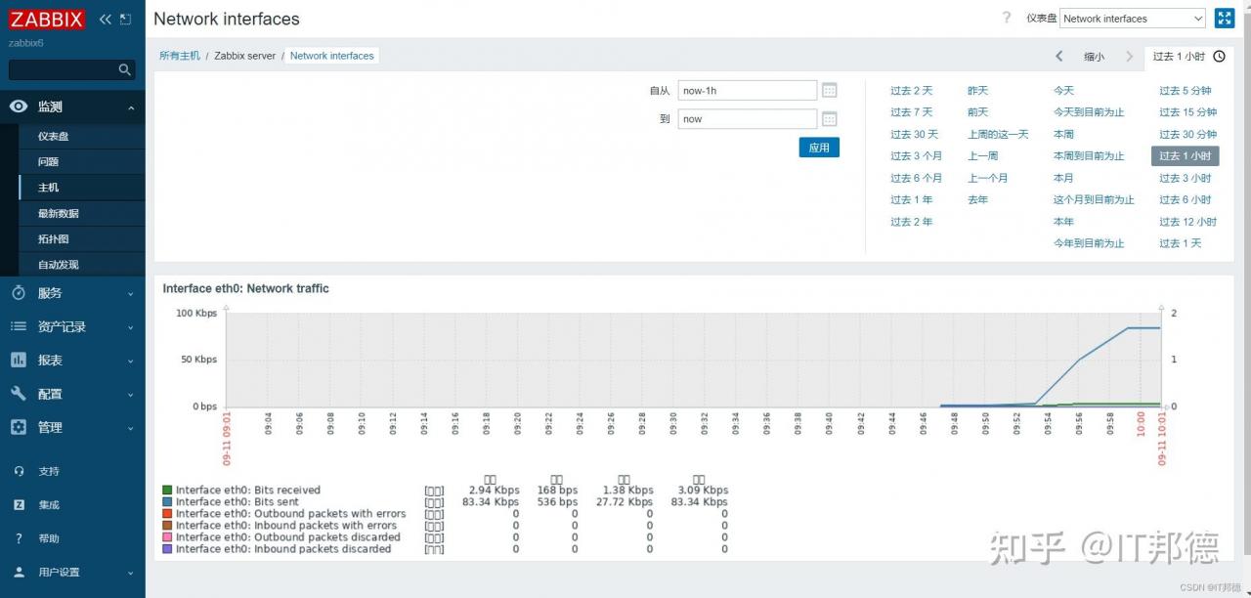Select 今天 time range
This screenshot has width=1251, height=598.
(x=1063, y=90)
